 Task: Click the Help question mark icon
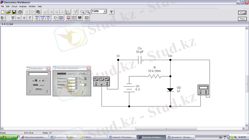click(111, 12)
